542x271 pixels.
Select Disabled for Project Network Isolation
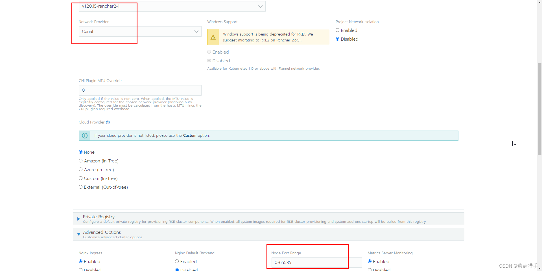(x=337, y=39)
